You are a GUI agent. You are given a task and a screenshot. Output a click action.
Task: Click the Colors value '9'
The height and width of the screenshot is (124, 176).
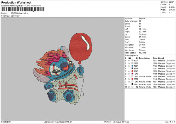pyautogui.click(x=170, y=5)
